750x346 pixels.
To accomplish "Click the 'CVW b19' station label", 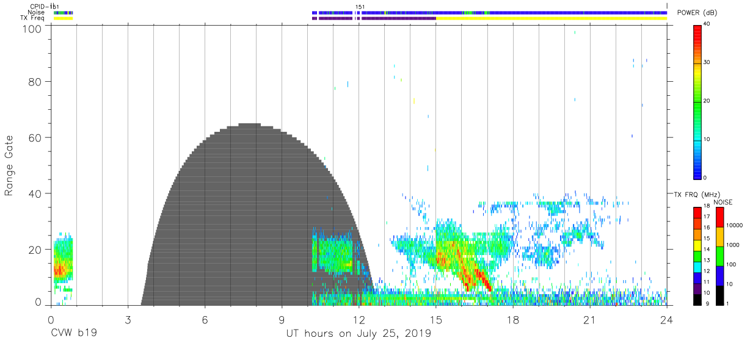I will coord(73,334).
